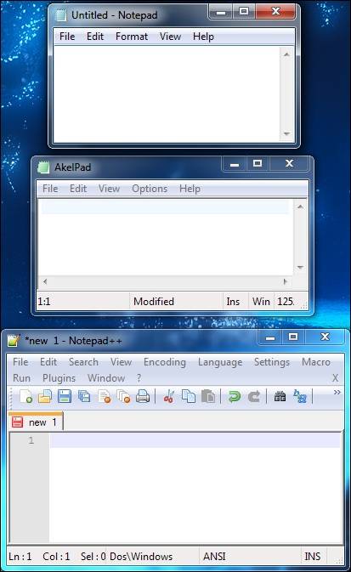This screenshot has width=351, height=572.
Task: Open the Help menu in Notepad
Action: (x=203, y=37)
